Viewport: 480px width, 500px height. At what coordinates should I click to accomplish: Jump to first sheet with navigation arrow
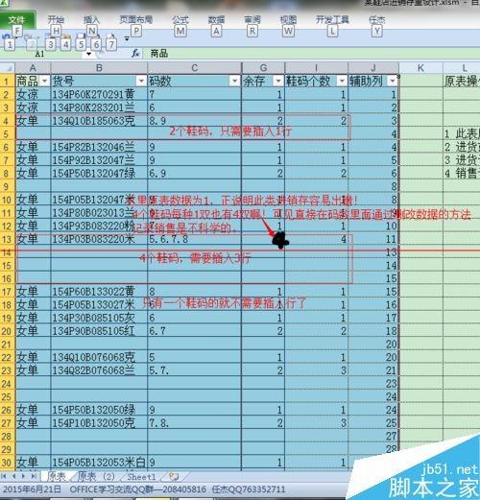click(4, 477)
